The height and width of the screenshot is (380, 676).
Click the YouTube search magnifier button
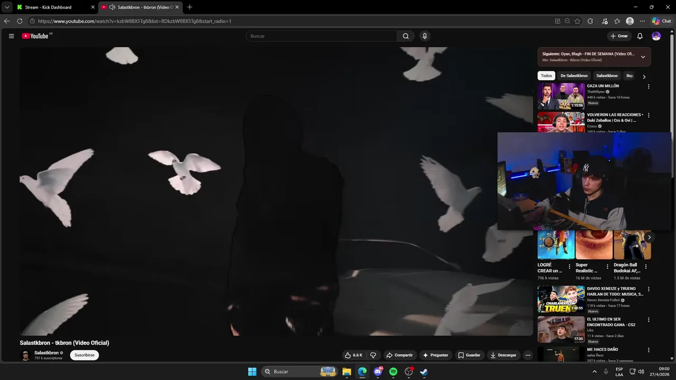click(406, 36)
